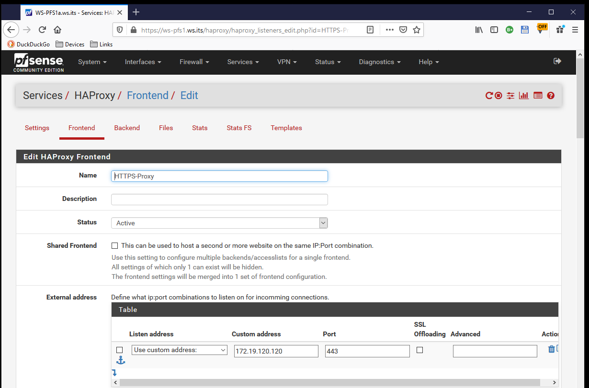Expand the System menu

coord(92,62)
